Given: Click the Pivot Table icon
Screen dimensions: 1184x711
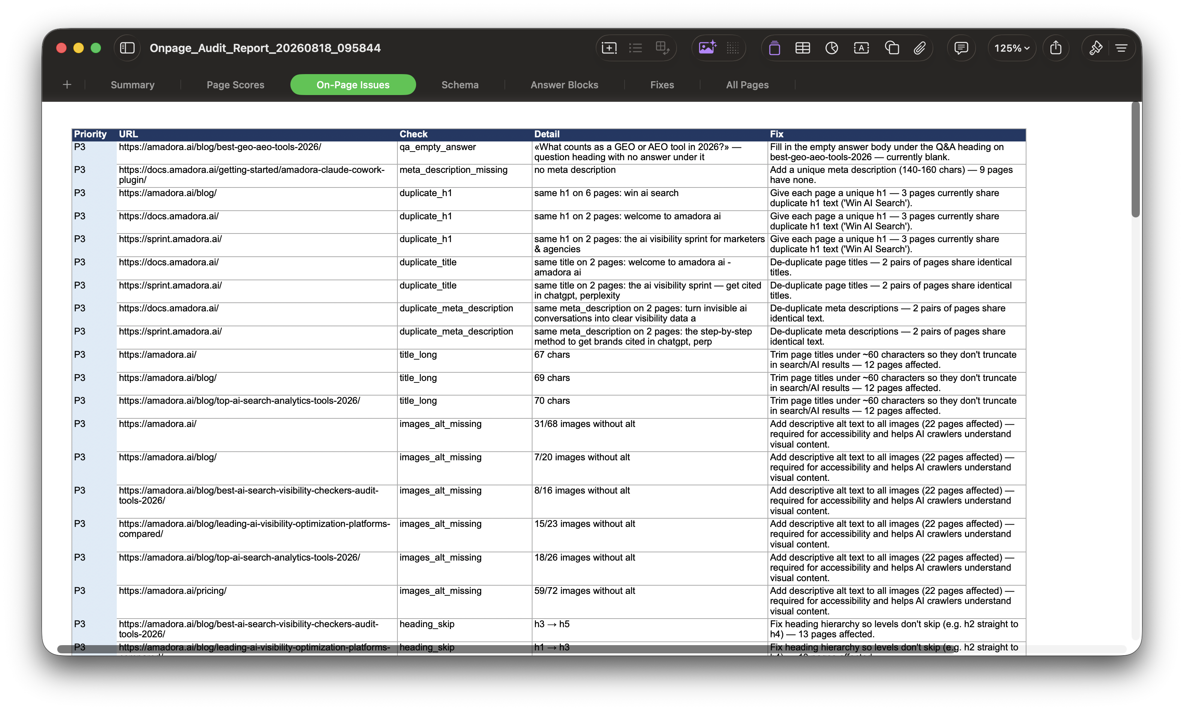Looking at the screenshot, I should [x=662, y=48].
